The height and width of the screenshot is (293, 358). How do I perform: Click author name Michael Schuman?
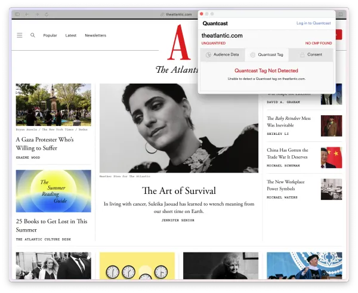coord(283,165)
